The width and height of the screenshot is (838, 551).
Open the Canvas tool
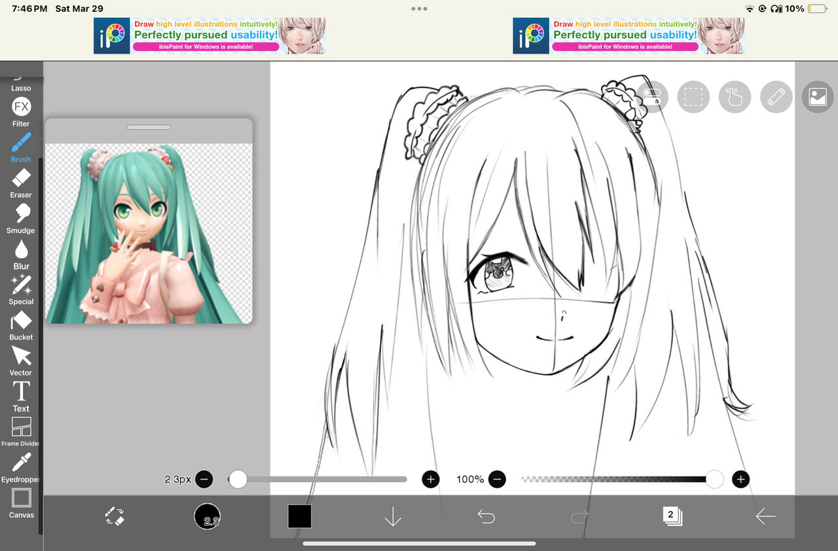[21, 503]
